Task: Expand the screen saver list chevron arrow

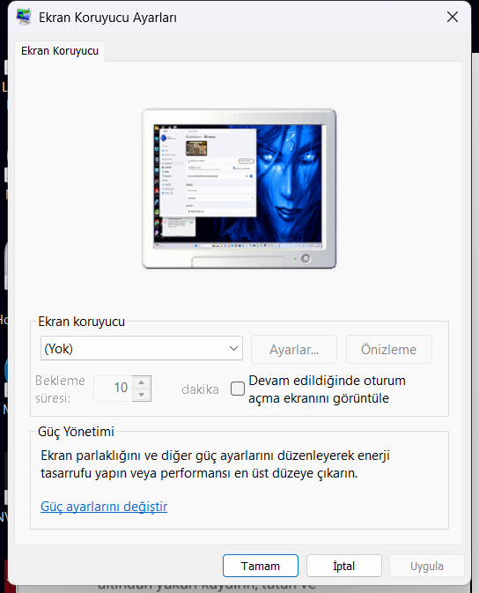Action: point(233,348)
